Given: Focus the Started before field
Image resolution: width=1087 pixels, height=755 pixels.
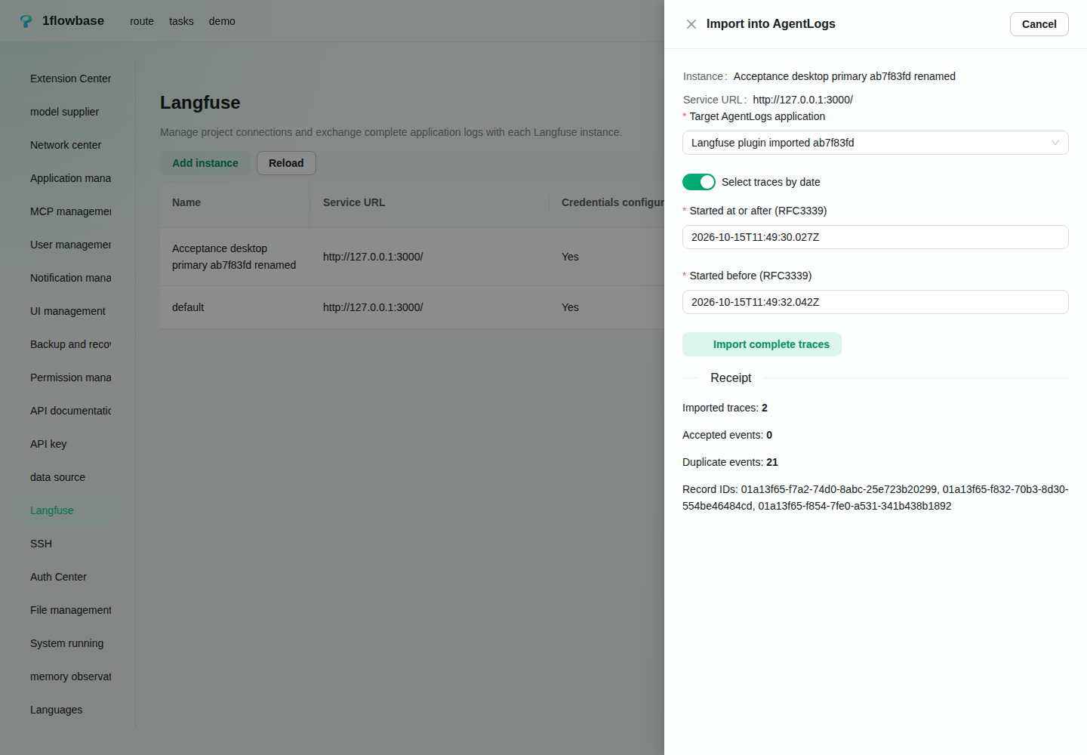Looking at the screenshot, I should 875,302.
